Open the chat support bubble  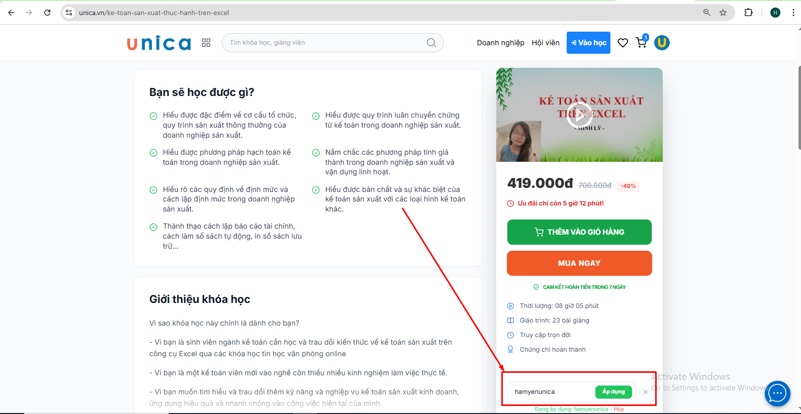(777, 394)
